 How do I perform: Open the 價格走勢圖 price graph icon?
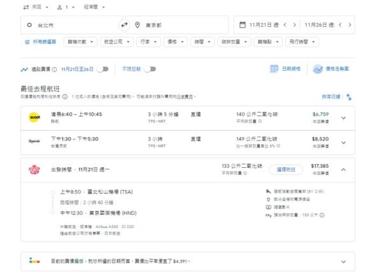click(318, 69)
